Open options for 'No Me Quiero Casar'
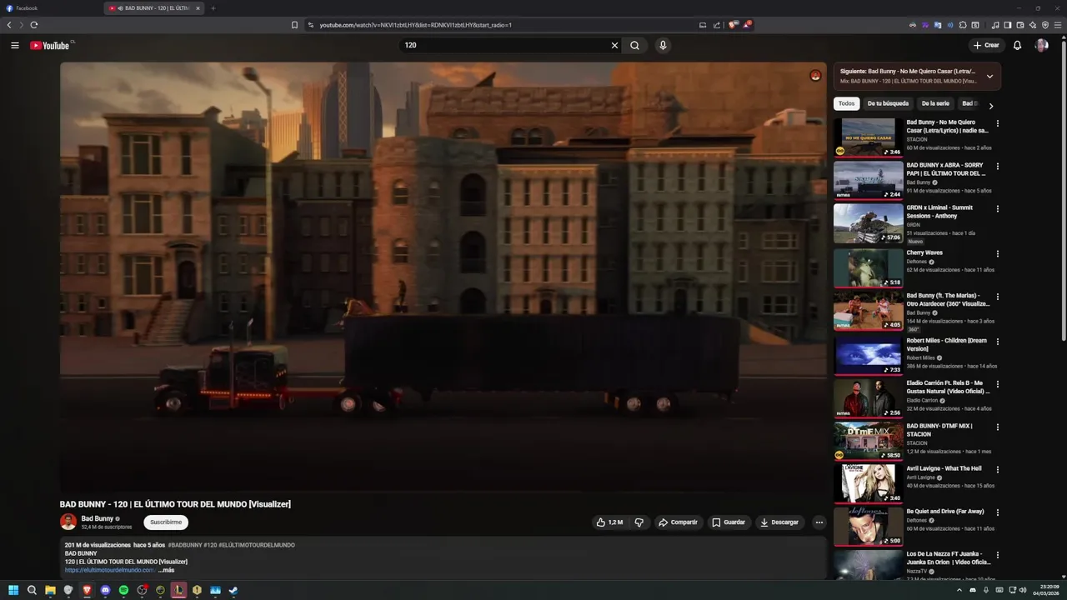 point(997,123)
